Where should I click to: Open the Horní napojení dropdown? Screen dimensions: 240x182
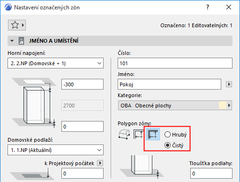pos(55,63)
